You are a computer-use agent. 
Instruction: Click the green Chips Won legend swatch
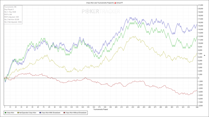[5, 113]
